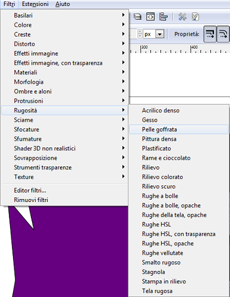Open Inkscape preferences tools icon

pyautogui.click(x=182, y=17)
